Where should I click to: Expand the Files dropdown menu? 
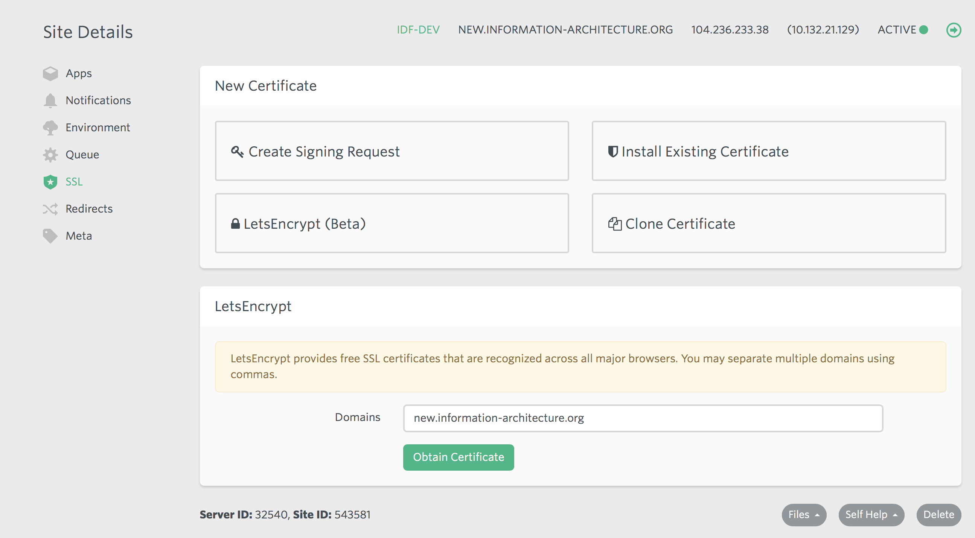804,515
